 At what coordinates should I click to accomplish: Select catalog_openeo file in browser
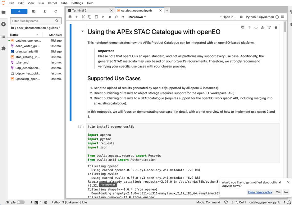(35, 40)
